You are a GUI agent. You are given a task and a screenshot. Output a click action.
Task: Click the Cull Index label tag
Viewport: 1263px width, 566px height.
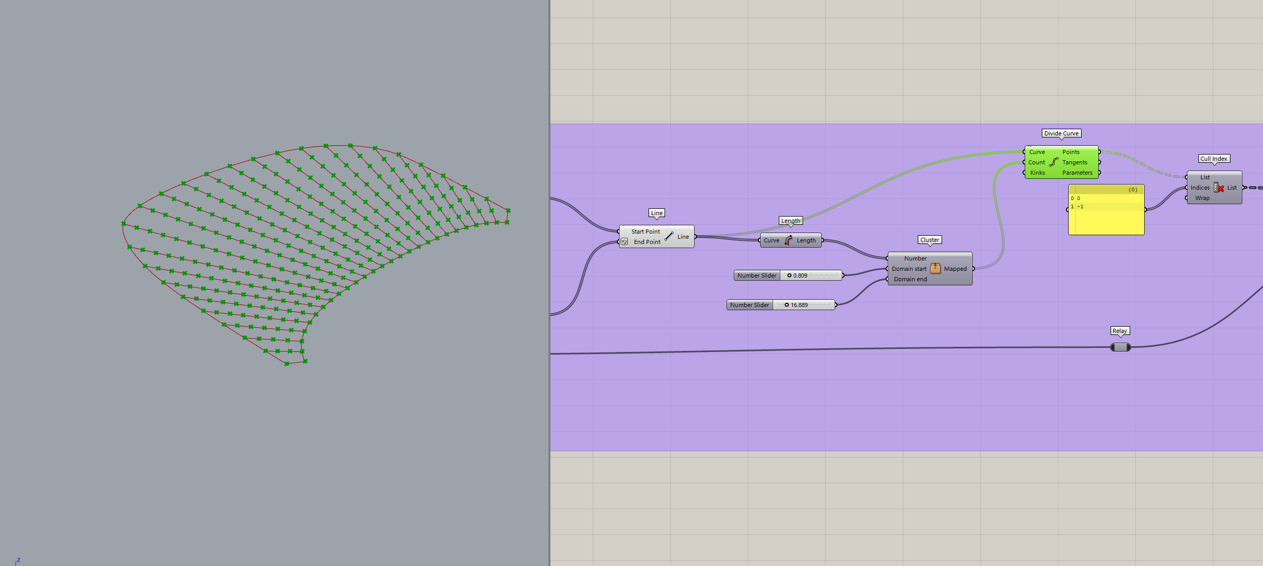1213,159
